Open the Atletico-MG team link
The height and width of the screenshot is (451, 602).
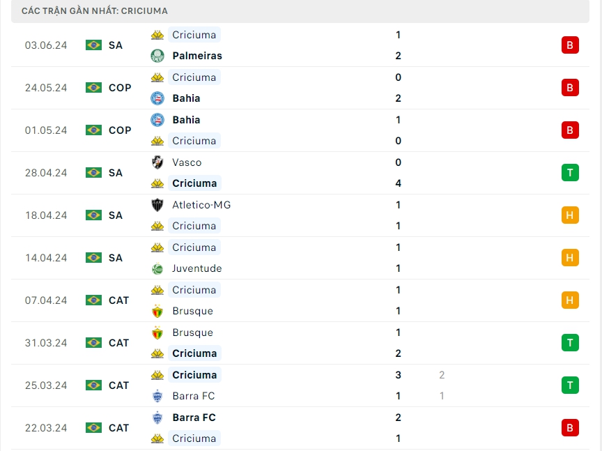coord(201,205)
